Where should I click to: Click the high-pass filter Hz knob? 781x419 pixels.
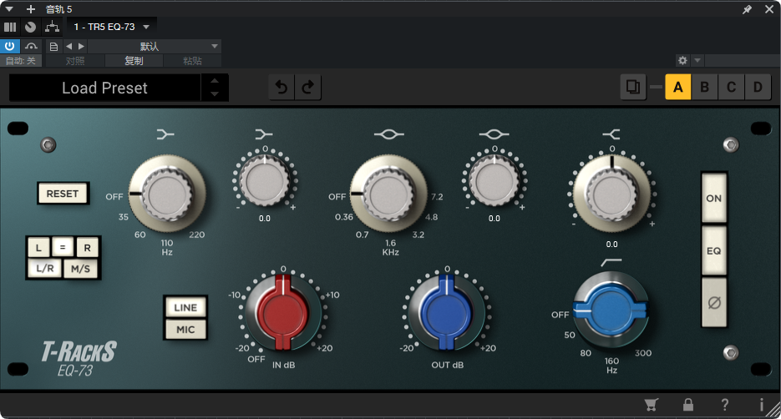(611, 310)
